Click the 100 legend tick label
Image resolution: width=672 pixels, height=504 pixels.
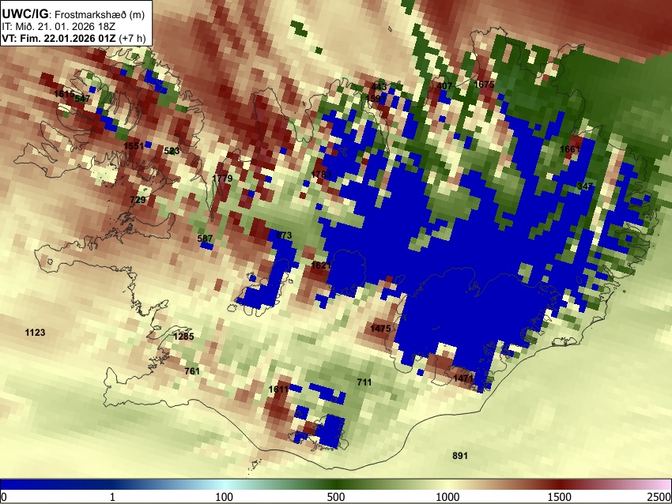pyautogui.click(x=225, y=497)
